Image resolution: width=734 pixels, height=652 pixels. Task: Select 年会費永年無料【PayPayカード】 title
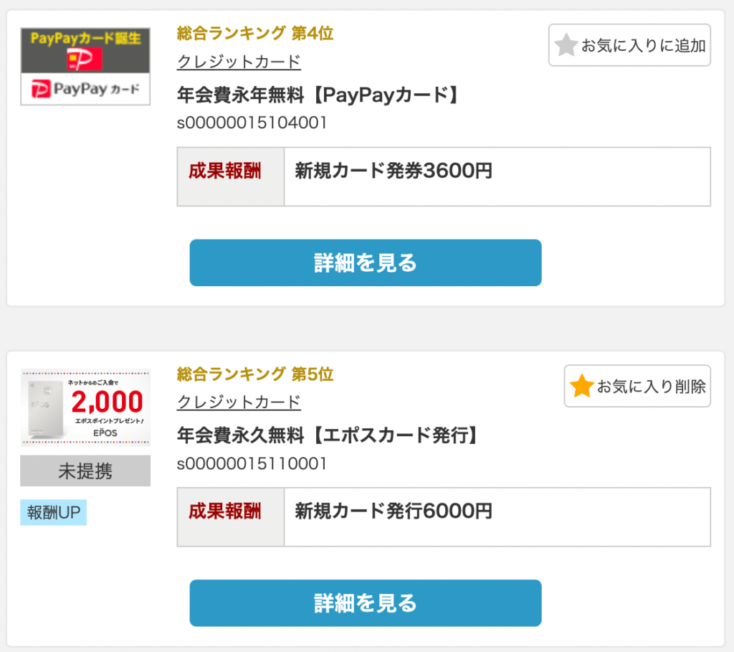point(318,95)
